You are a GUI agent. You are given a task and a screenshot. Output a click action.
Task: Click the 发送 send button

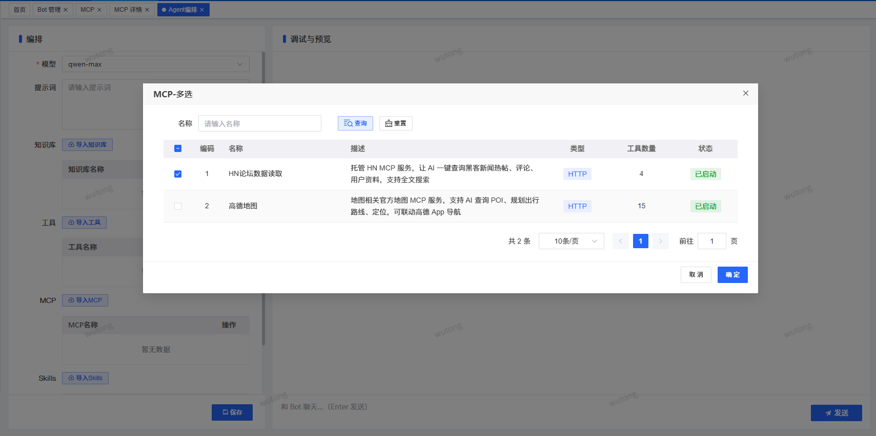click(837, 413)
